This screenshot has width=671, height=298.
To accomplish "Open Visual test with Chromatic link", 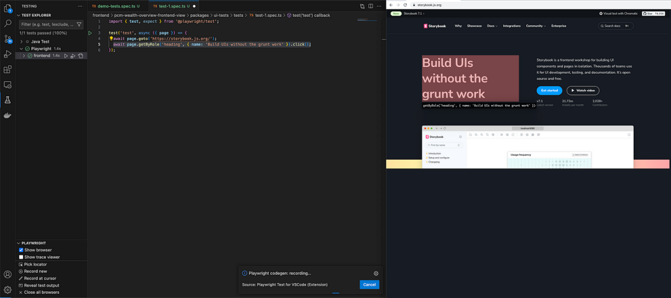I will (618, 14).
